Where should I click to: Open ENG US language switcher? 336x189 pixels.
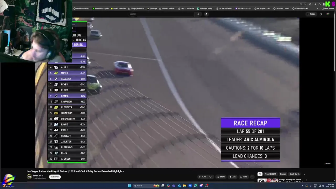tap(315, 186)
